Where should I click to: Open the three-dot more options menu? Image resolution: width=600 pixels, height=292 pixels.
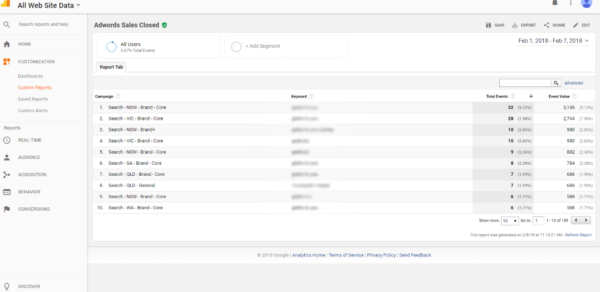[571, 3]
